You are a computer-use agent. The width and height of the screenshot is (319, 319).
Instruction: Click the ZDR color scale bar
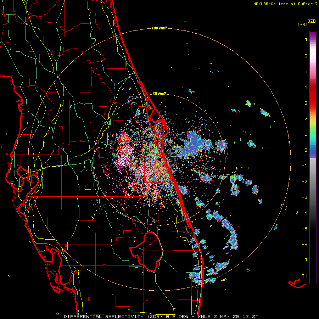pos(313,157)
